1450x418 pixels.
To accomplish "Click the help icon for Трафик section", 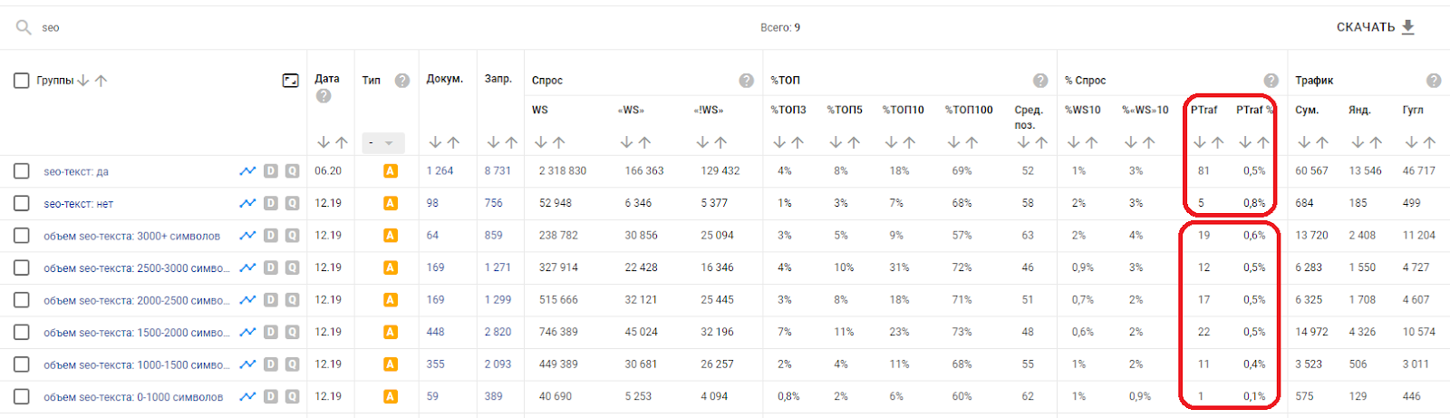I will (x=1434, y=81).
